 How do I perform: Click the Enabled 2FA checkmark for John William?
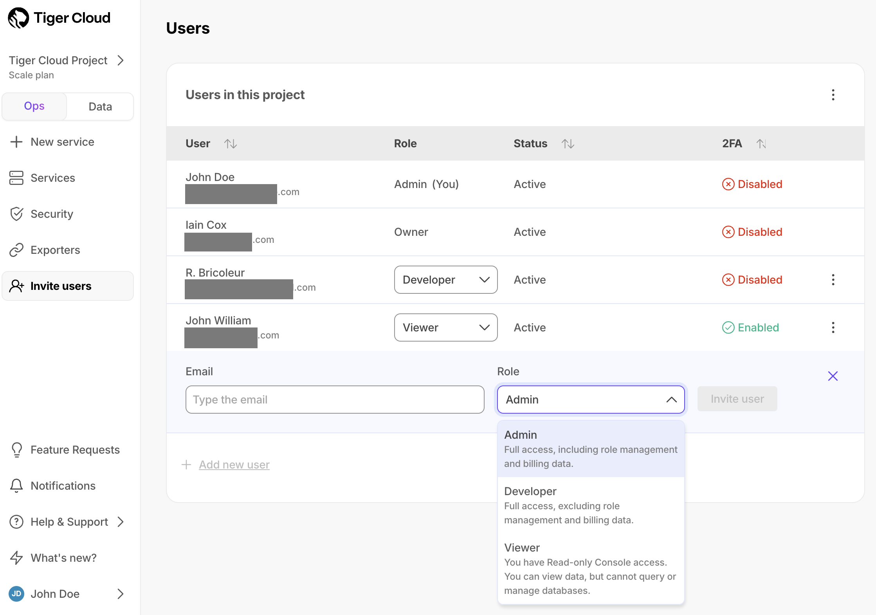[728, 327]
